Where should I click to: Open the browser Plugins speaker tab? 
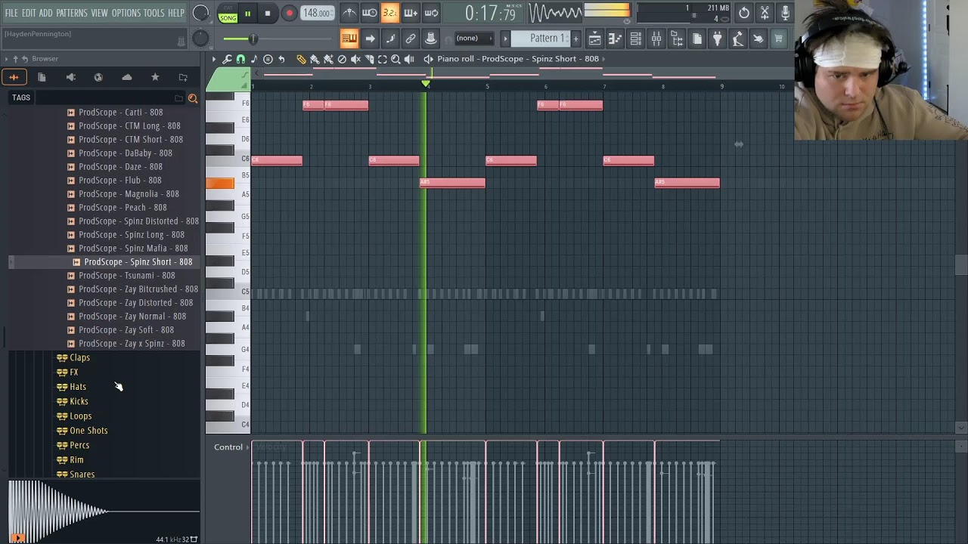(70, 77)
